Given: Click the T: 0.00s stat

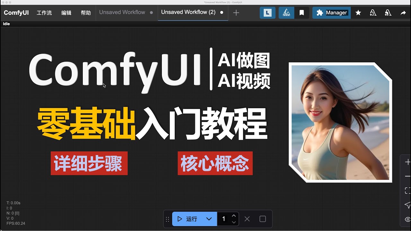Looking at the screenshot, I should tap(13, 203).
